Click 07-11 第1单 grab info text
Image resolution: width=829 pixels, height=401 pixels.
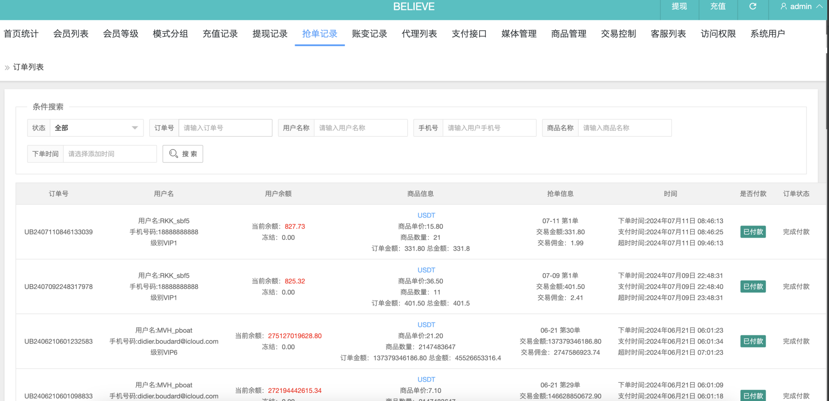[x=560, y=221]
